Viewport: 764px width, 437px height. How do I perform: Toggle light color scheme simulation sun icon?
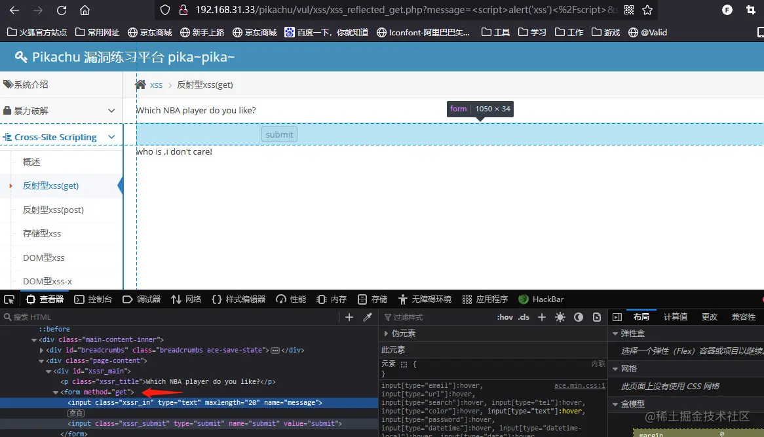(560, 317)
